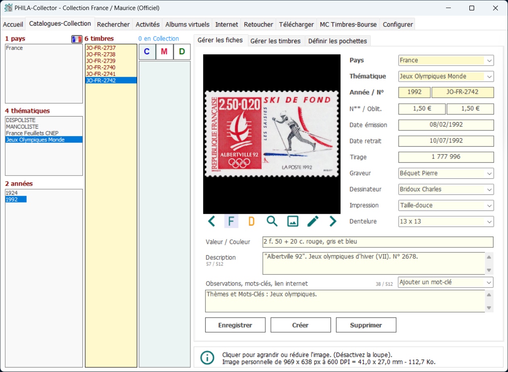
Task: Open the Activités tab
Action: pos(148,25)
